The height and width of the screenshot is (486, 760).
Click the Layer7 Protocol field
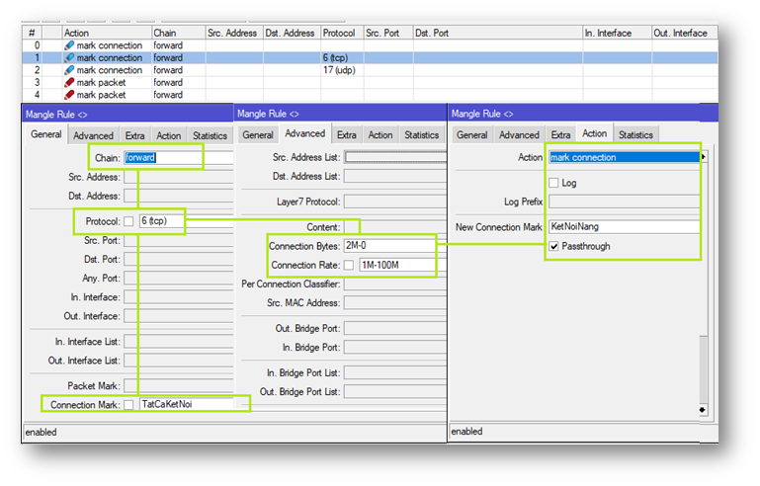pyautogui.click(x=395, y=202)
